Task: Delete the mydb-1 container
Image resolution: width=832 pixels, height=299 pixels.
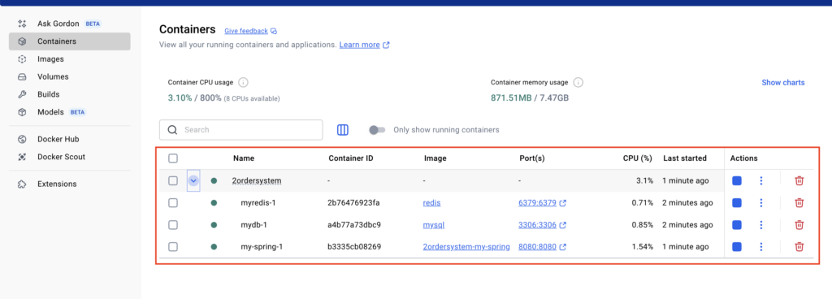Action: point(799,225)
